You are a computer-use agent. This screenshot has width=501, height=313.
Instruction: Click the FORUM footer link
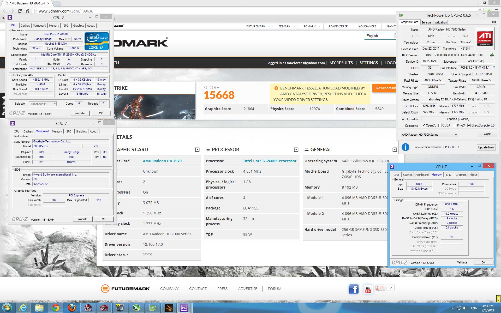275,289
